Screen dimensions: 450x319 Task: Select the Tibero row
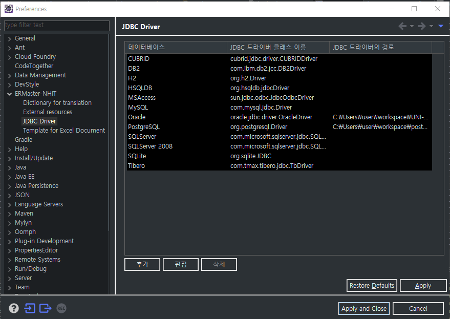[279, 166]
